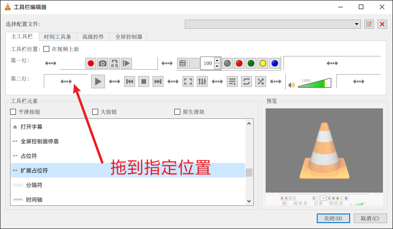Click the VLC cone preview image
Image resolution: width=393 pixels, height=229 pixels.
[325, 150]
